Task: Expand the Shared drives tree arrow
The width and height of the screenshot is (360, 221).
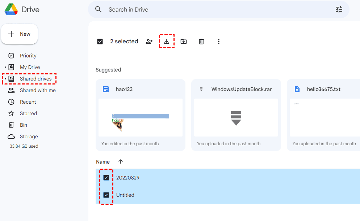Action: [x=5, y=79]
